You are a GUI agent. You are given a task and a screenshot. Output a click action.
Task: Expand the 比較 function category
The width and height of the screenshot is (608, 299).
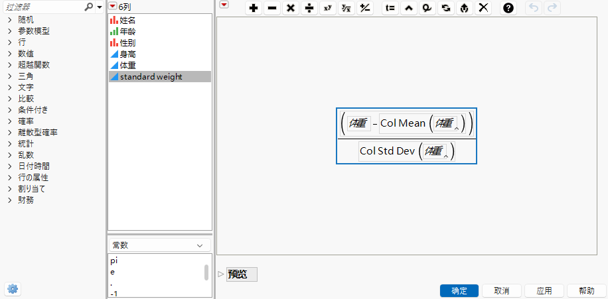pyautogui.click(x=10, y=99)
